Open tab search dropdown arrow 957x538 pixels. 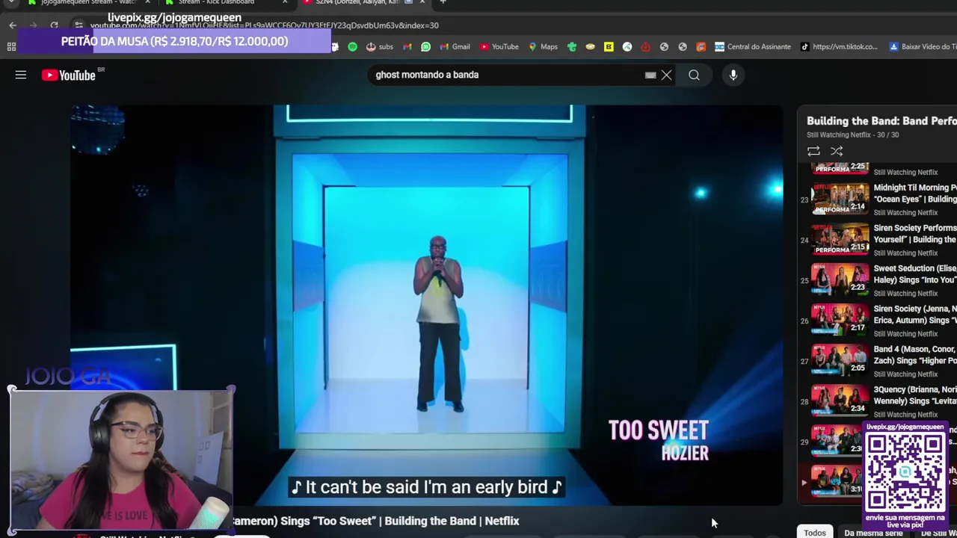(10, 2)
